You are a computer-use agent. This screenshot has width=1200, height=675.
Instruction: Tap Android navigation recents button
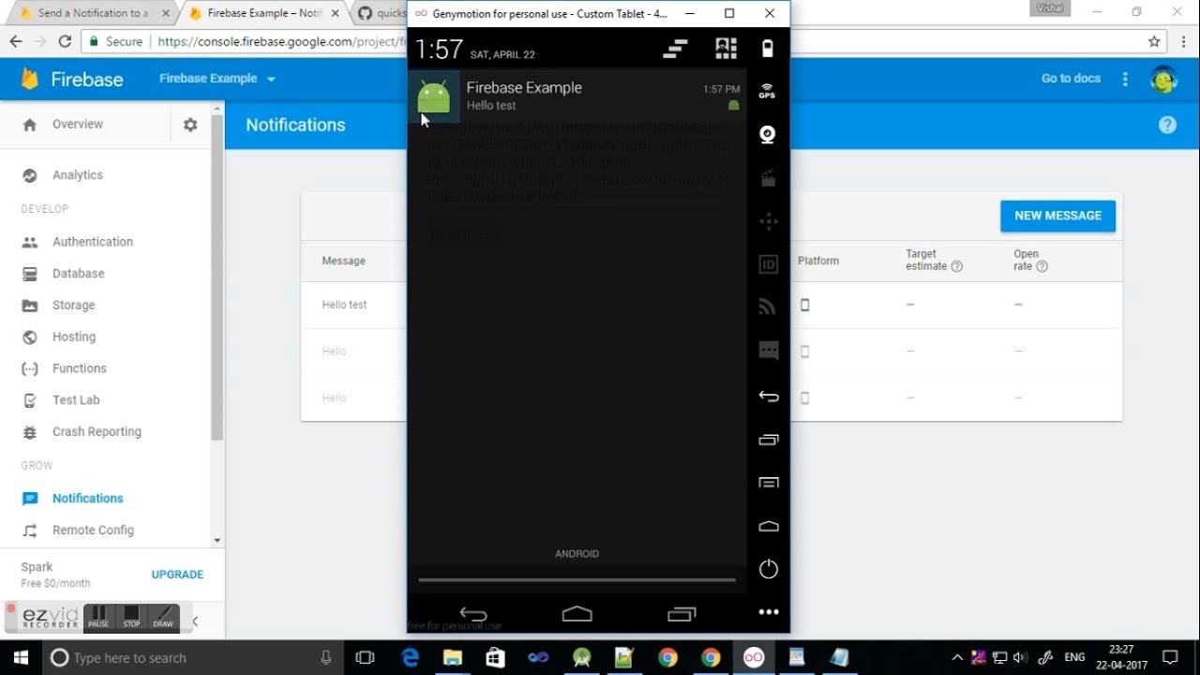682,614
